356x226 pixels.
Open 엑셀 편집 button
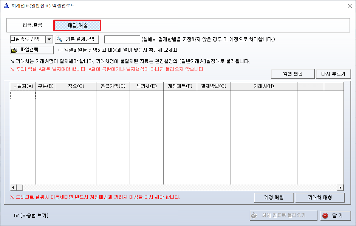coord(293,74)
